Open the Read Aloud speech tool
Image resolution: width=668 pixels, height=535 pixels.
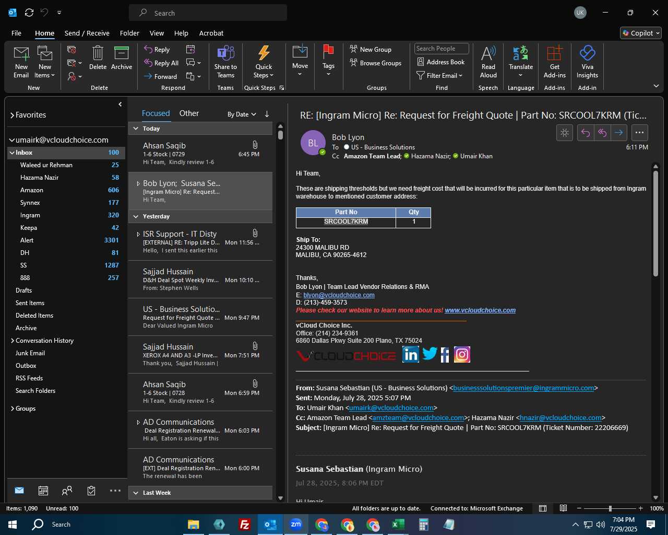click(488, 62)
